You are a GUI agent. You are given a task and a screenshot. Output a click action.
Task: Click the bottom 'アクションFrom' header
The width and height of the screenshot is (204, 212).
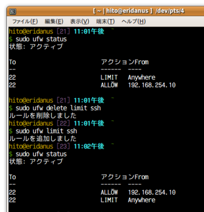(124, 177)
